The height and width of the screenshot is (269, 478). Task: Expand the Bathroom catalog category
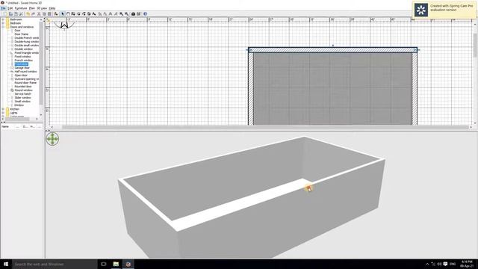point(3,19)
